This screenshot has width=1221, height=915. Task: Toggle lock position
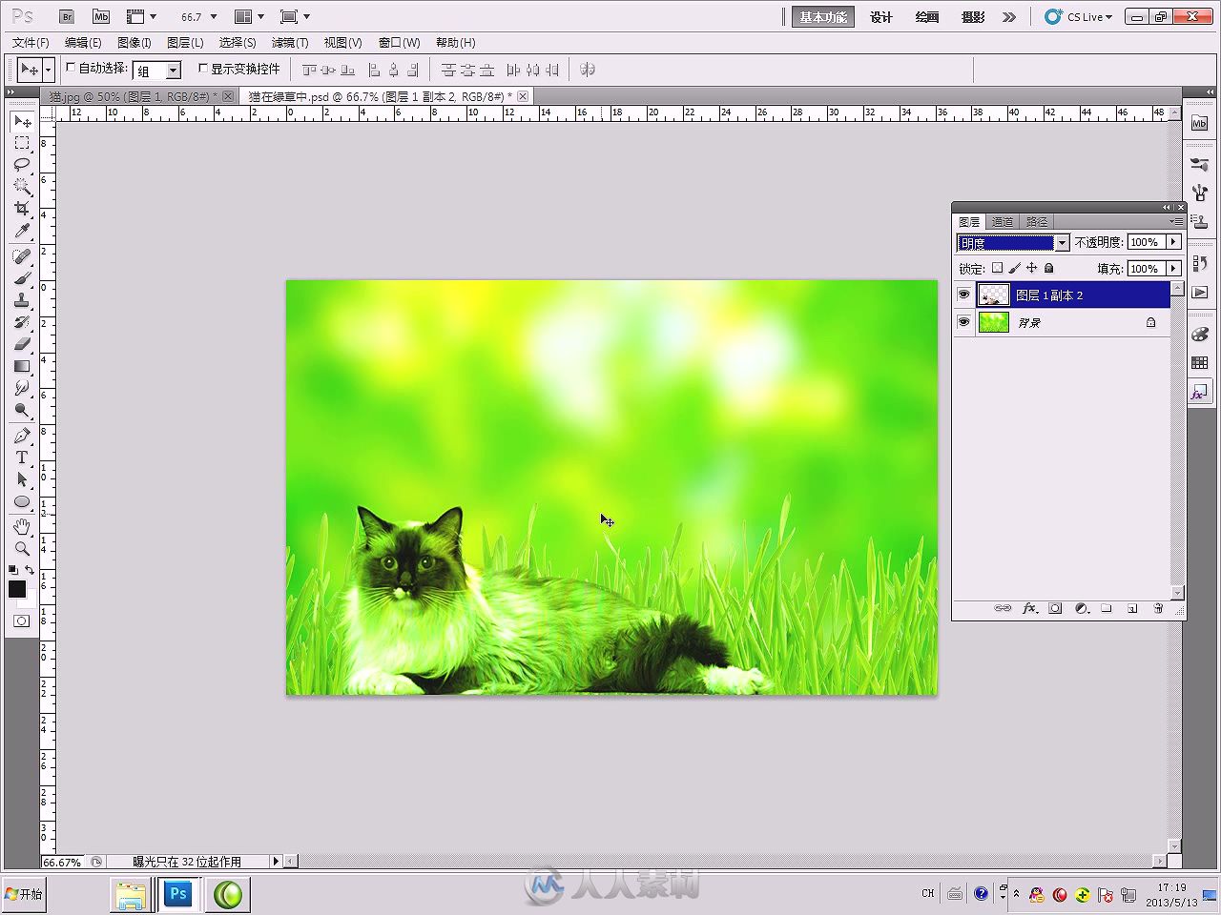pos(1031,269)
